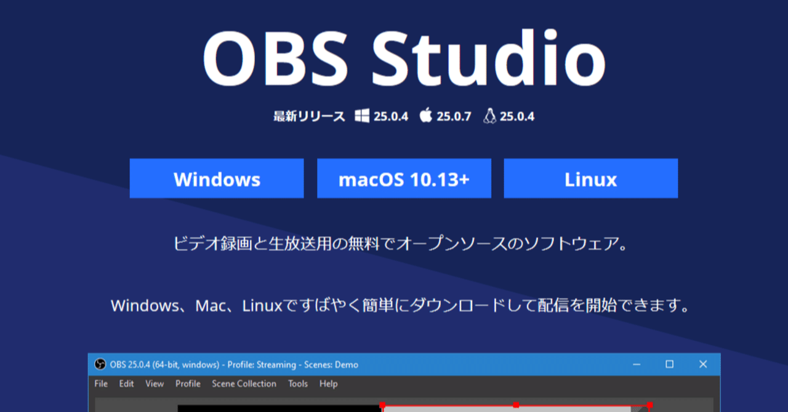
Task: Click the Windows download button
Action: (217, 178)
